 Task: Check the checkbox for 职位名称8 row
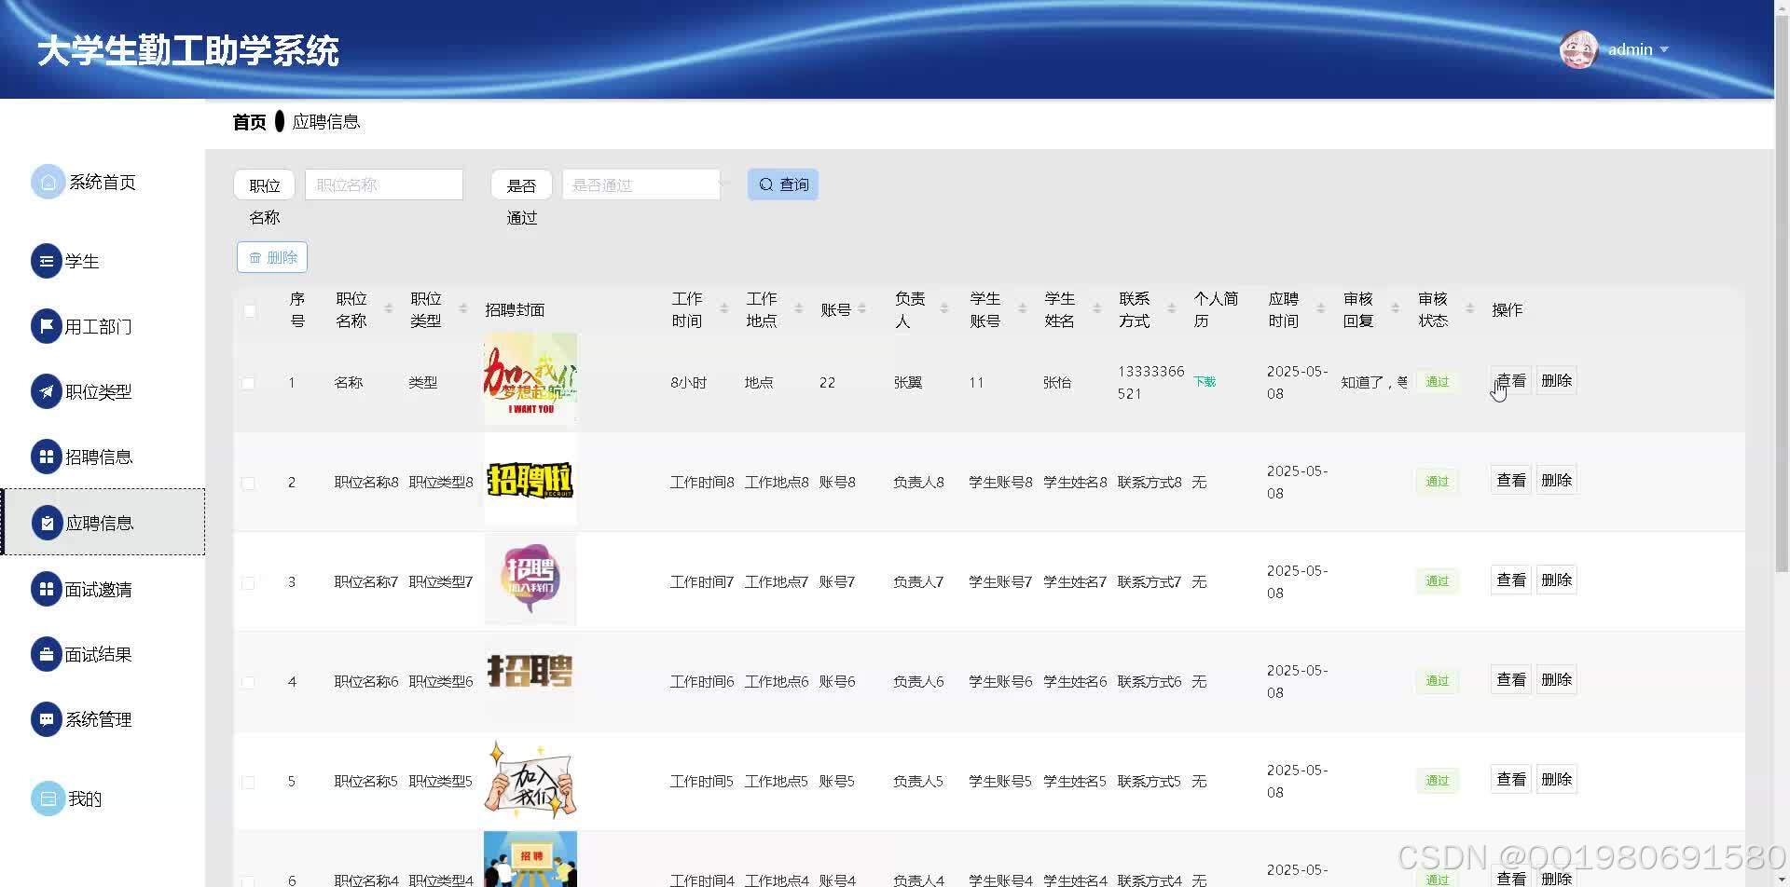point(249,483)
